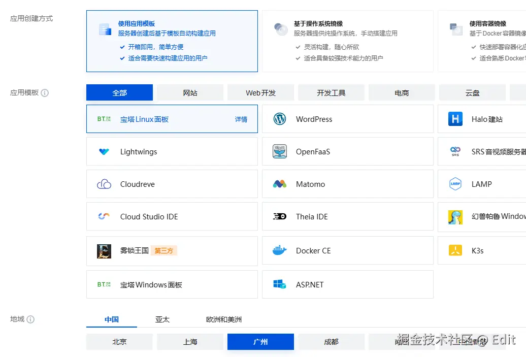Click the 宝塔Linux面板 BT logo icon

(104, 119)
